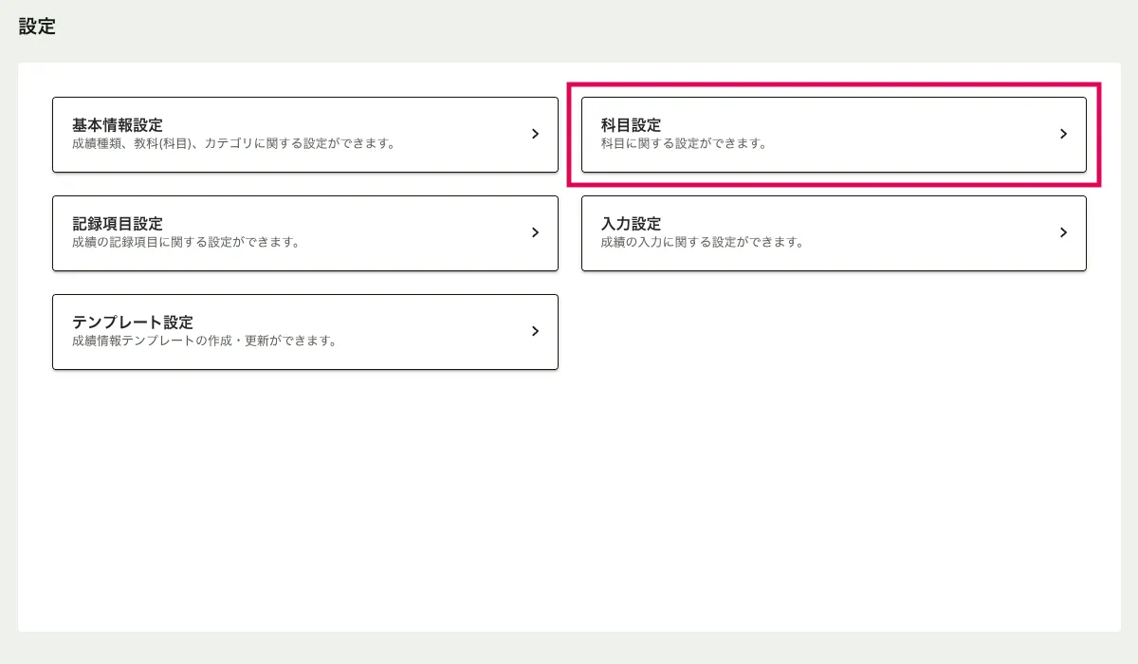Select the 科目設定 title text
The height and width of the screenshot is (664, 1138).
pyautogui.click(x=631, y=125)
